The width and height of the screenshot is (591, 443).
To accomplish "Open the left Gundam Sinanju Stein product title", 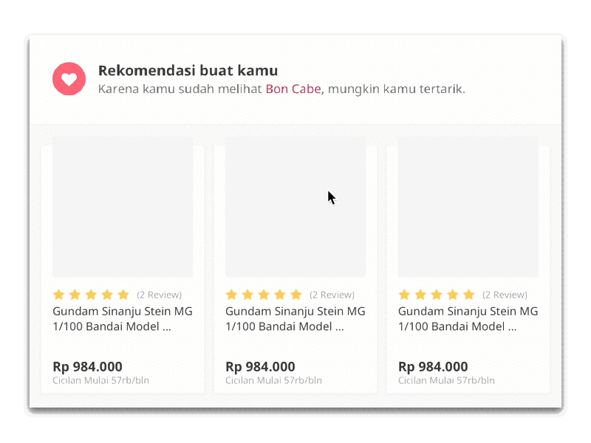I will 122,319.
